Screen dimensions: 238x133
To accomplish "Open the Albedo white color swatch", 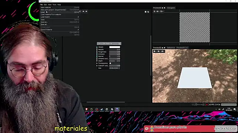I will click(x=115, y=47).
